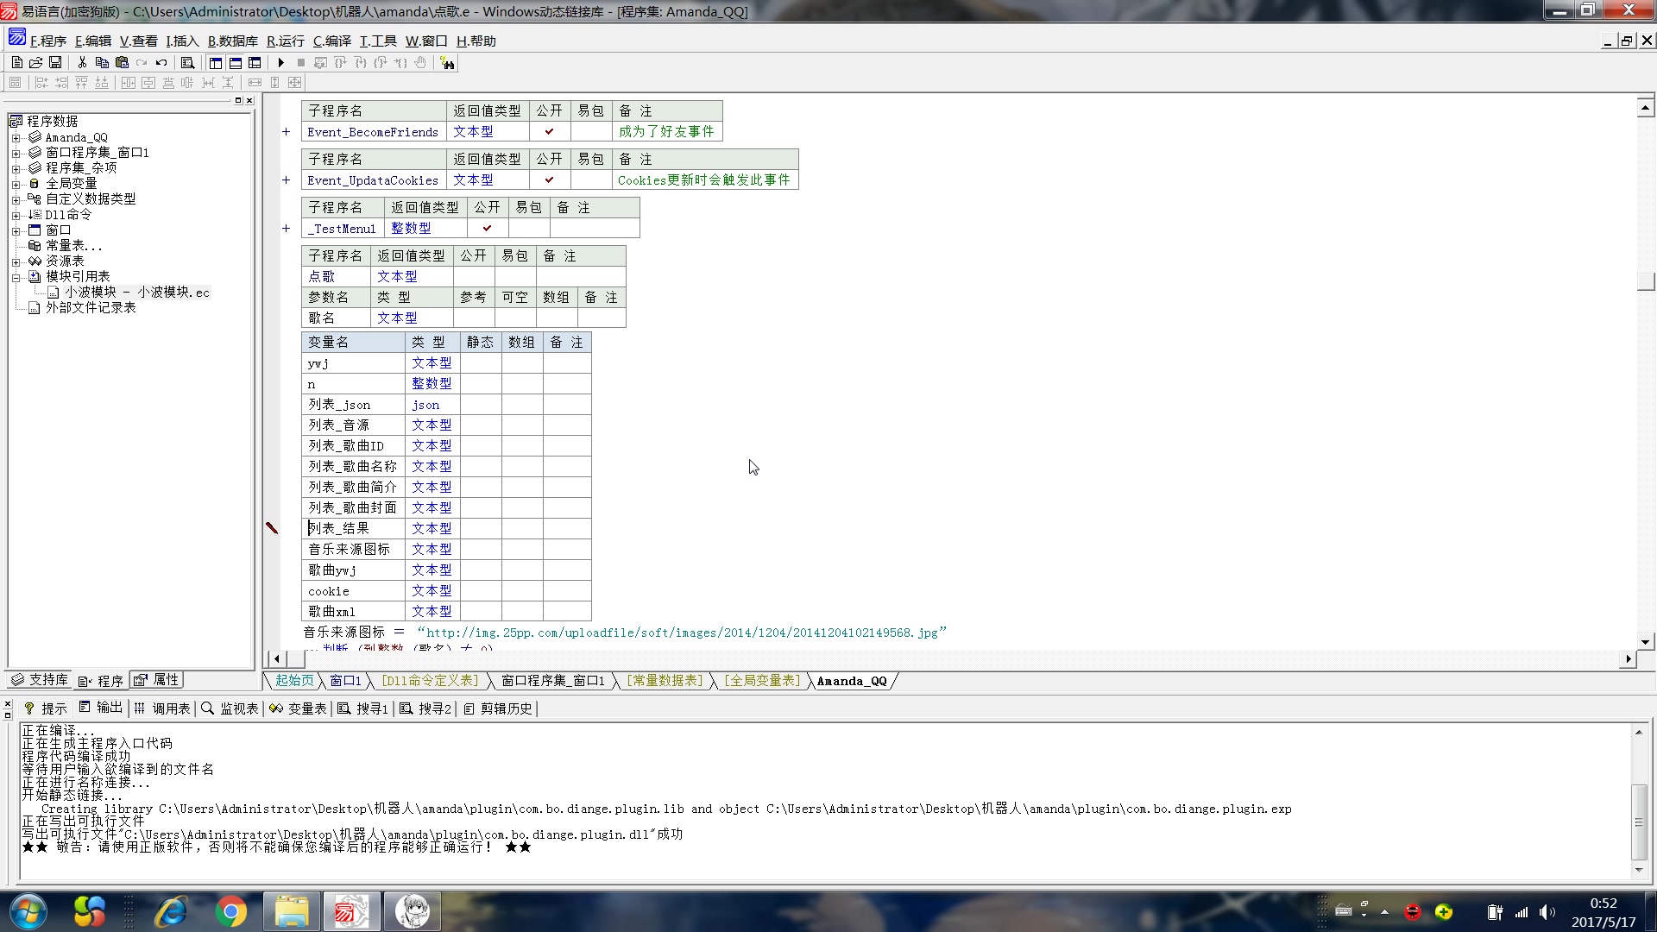This screenshot has height=932, width=1657.
Task: Expand the _TestMenu1 subroutine plus sign
Action: 286,229
